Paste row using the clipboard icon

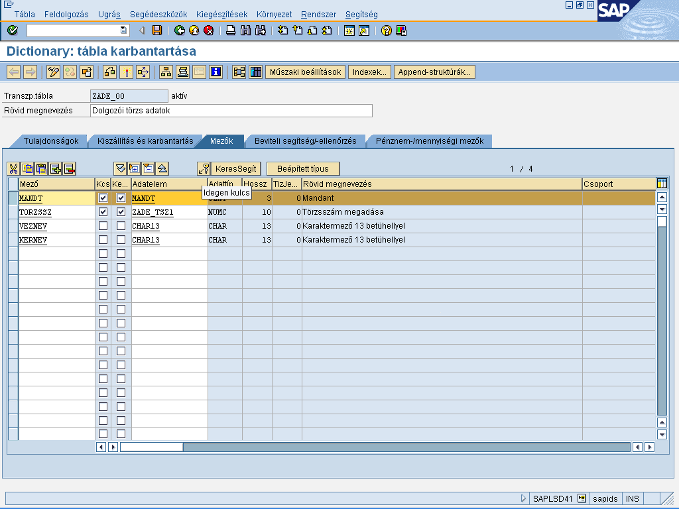tap(41, 168)
